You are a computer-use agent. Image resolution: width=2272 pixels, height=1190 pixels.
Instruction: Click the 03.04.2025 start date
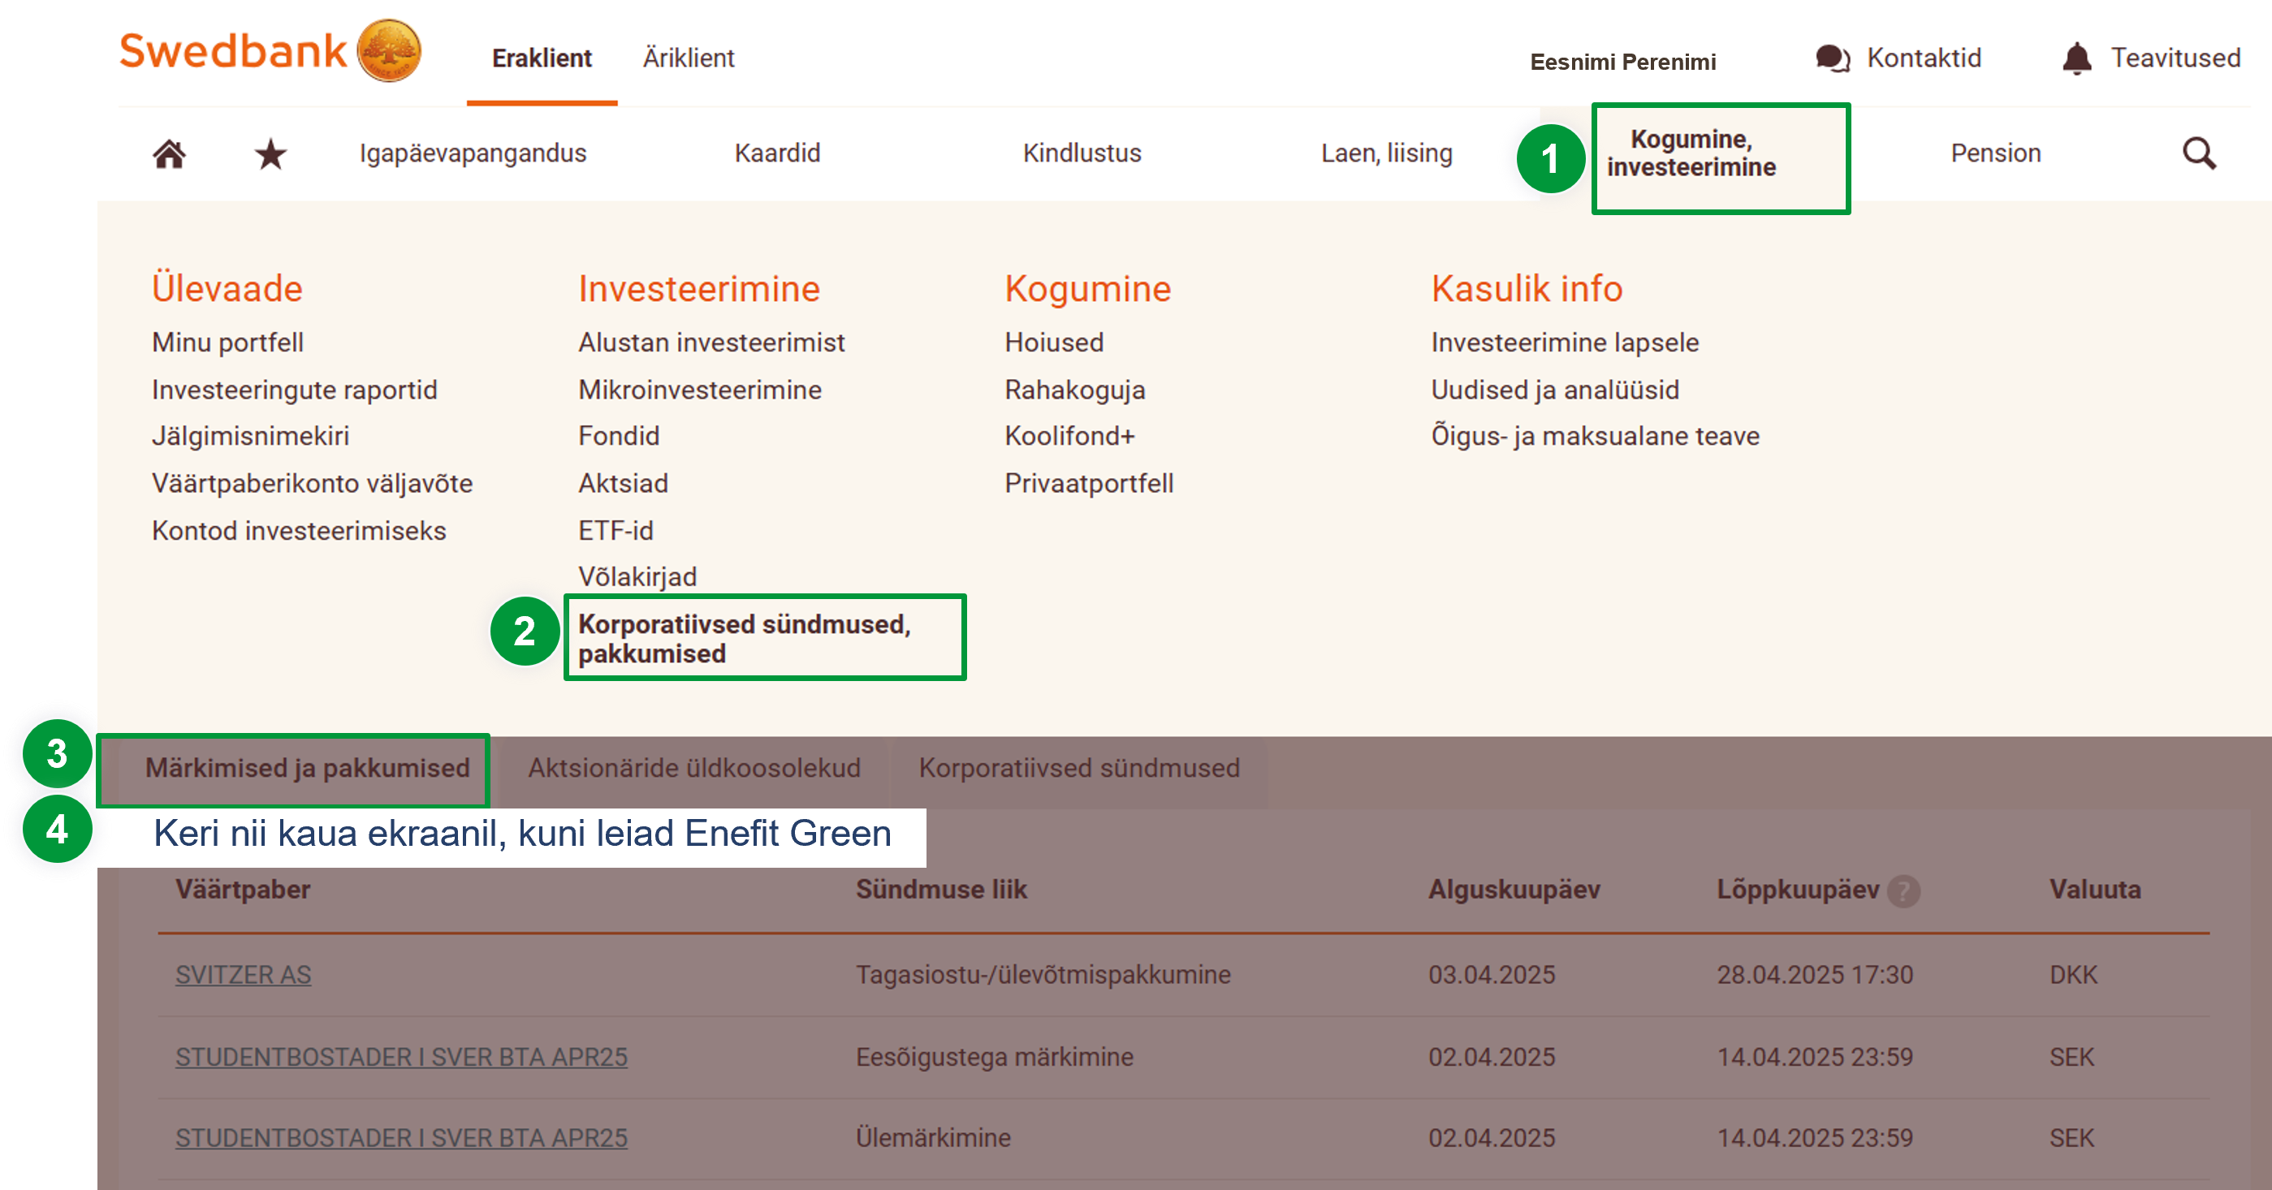[1492, 975]
